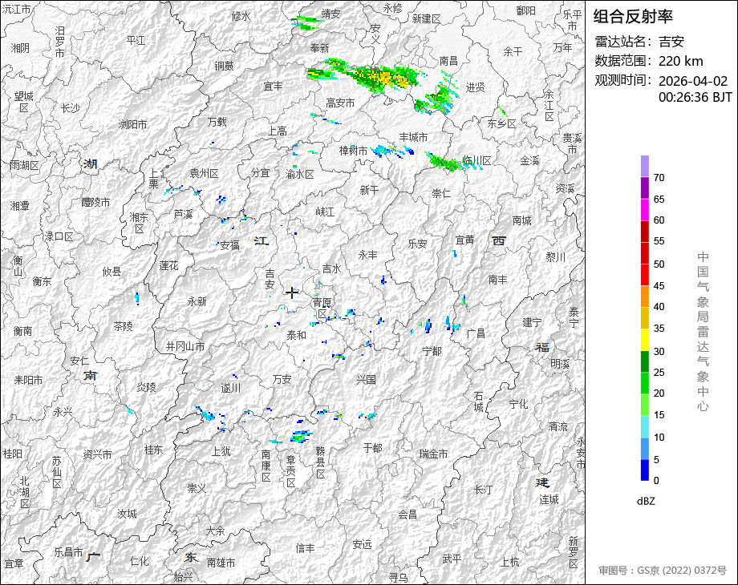Image resolution: width=738 pixels, height=585 pixels.
Task: Click the 吉水 map label
Action: pos(332,268)
